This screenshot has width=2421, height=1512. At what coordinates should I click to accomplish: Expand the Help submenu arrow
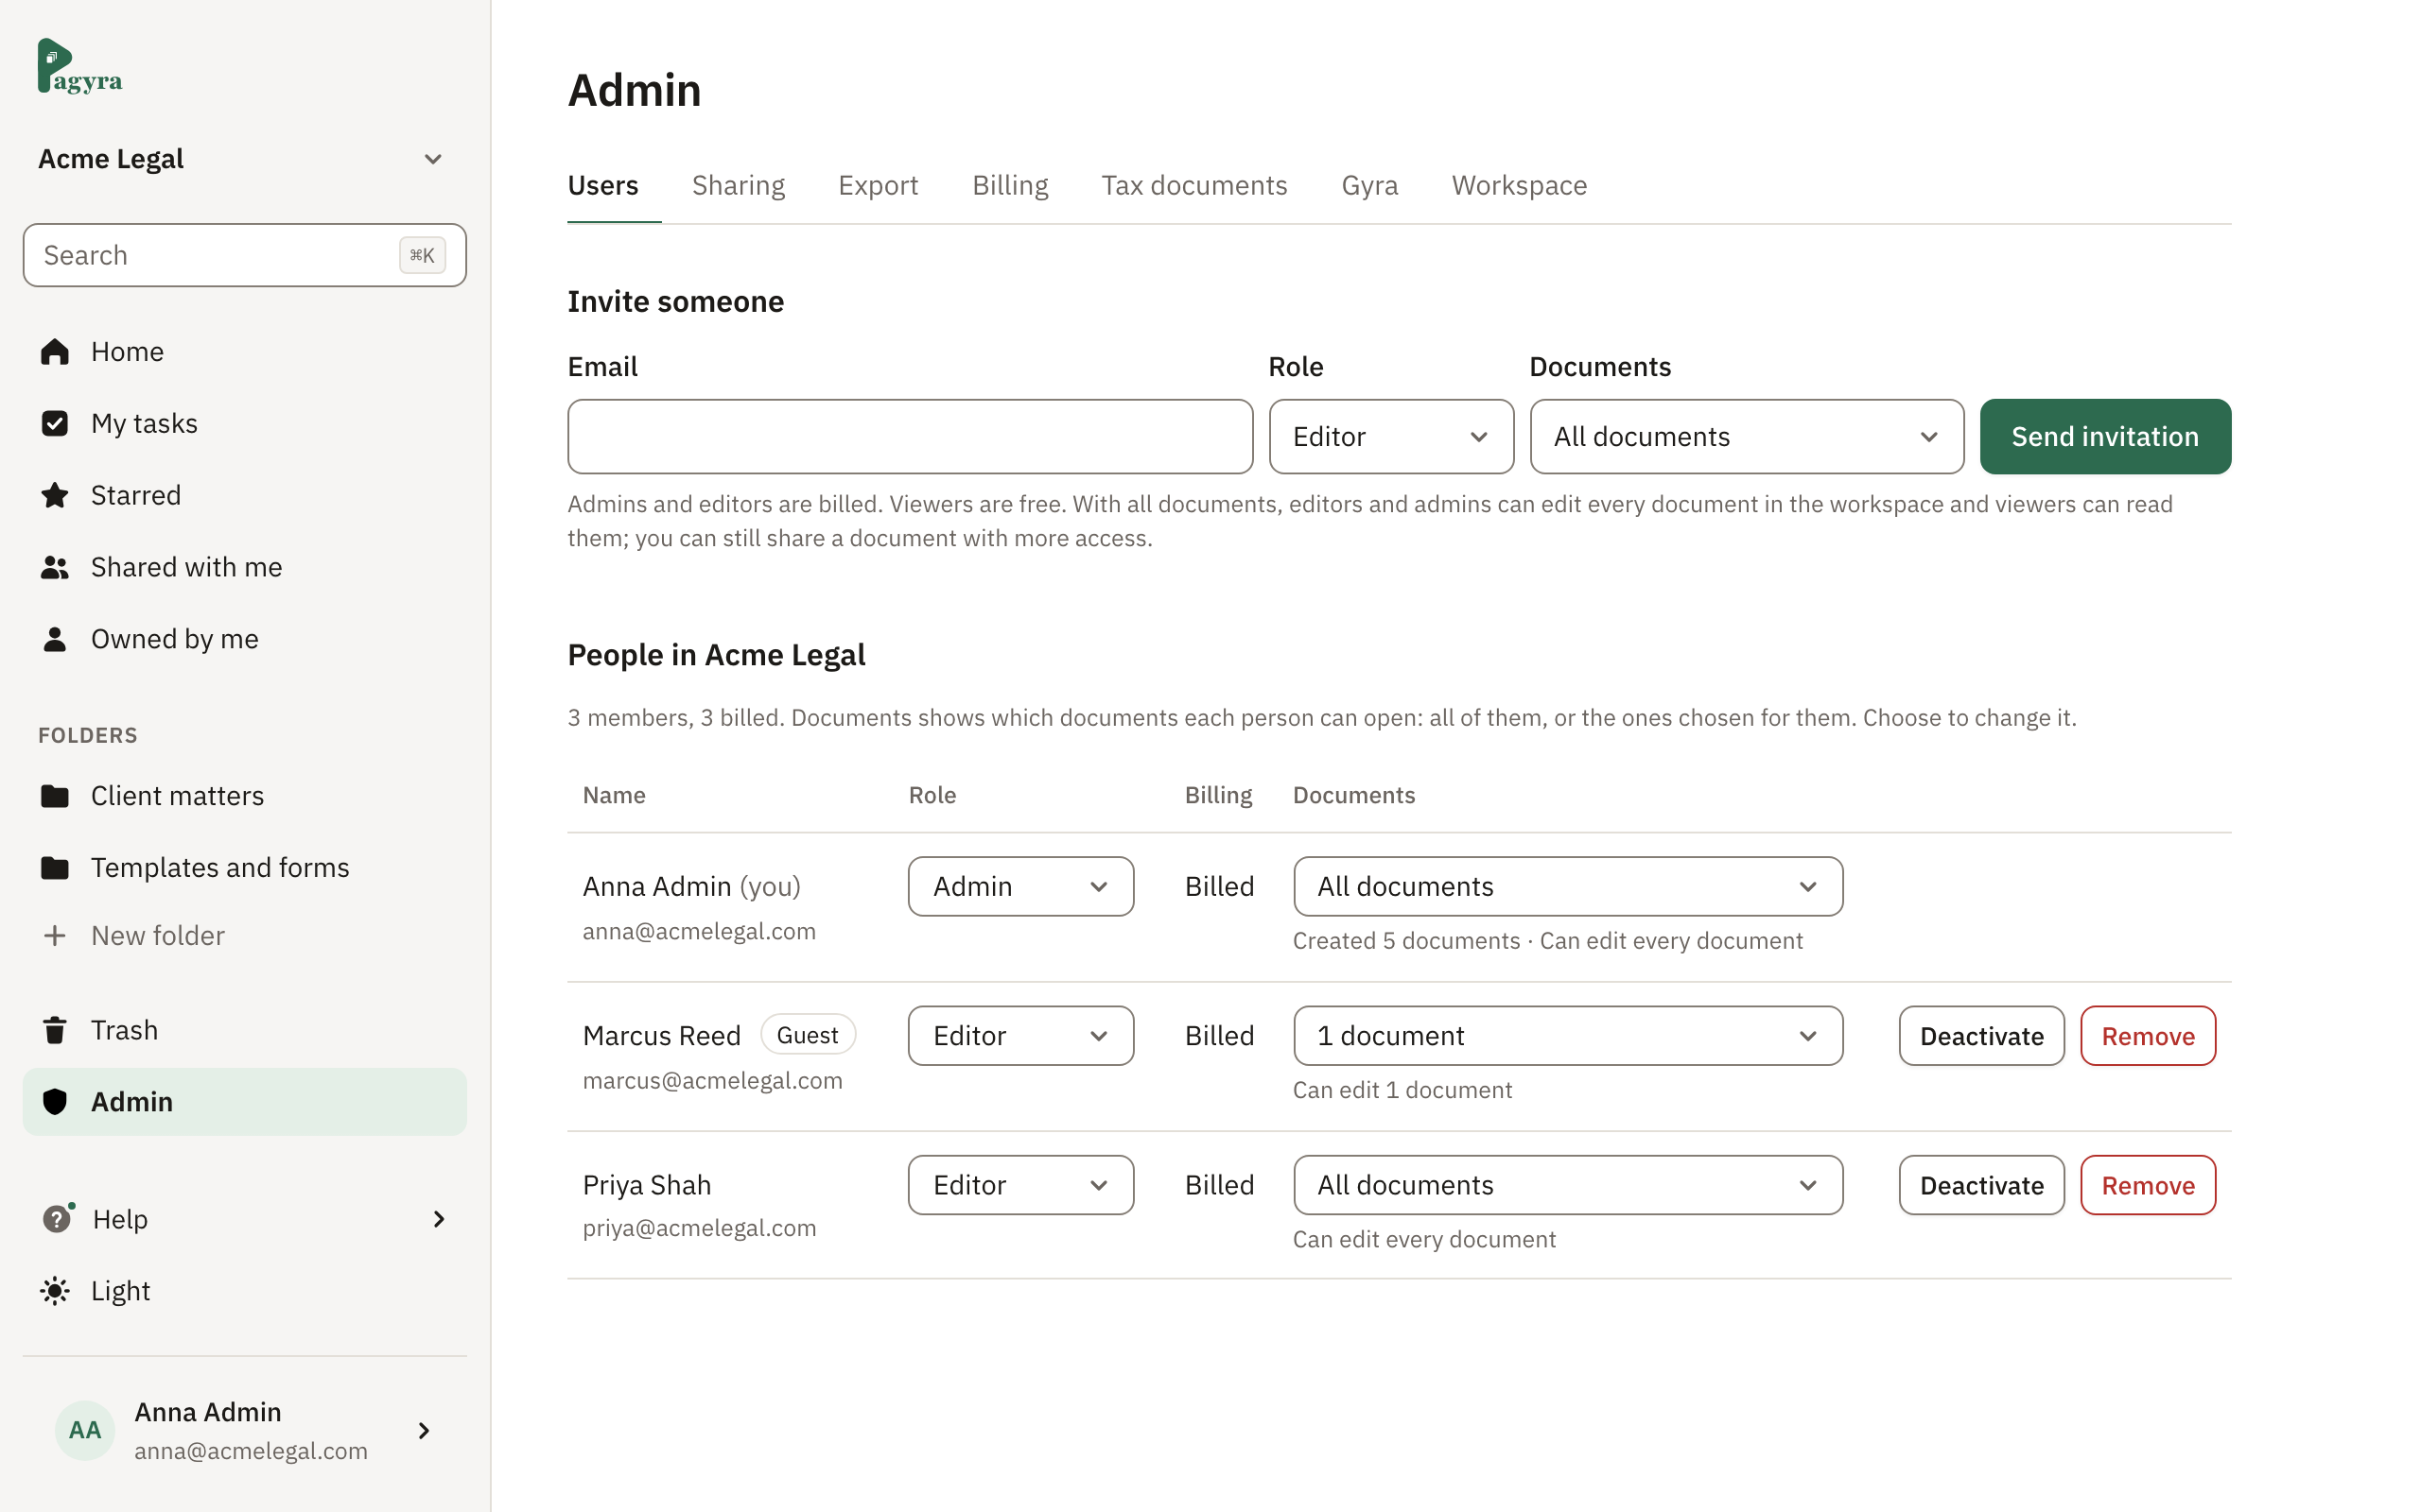(x=439, y=1219)
